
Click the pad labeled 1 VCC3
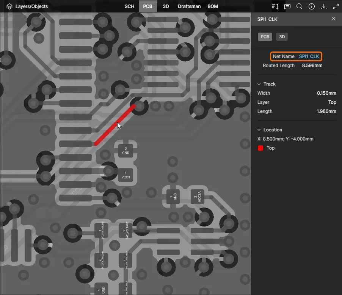[x=126, y=175]
